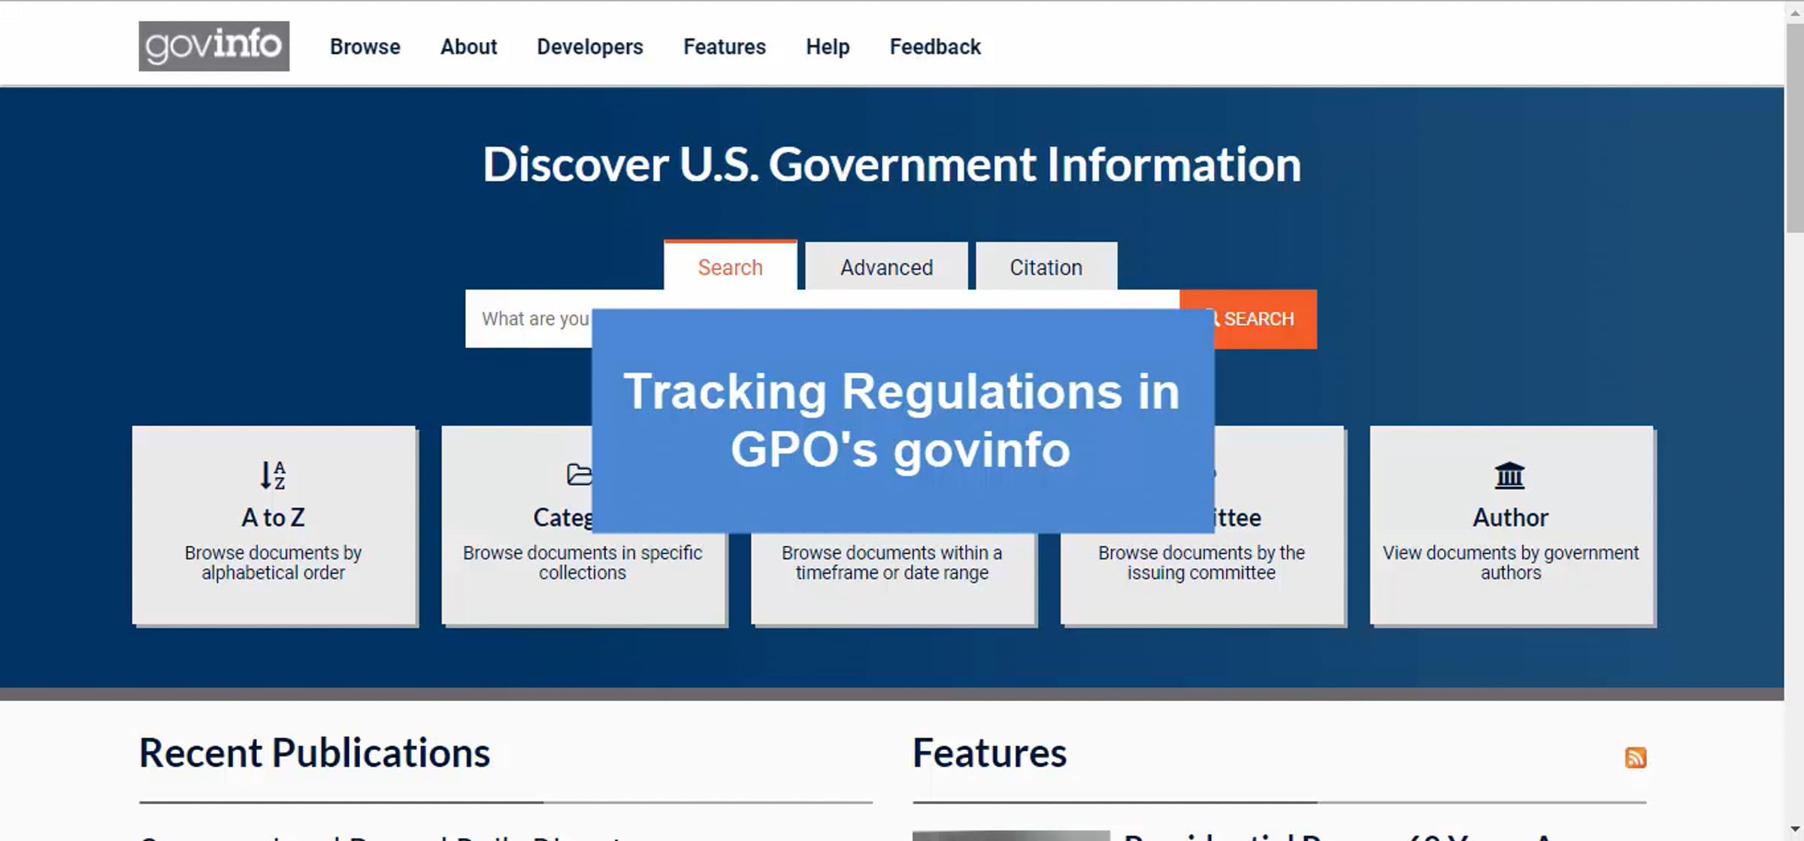Click the vertical scrollbar thumb
The image size is (1804, 841).
coord(1795,128)
